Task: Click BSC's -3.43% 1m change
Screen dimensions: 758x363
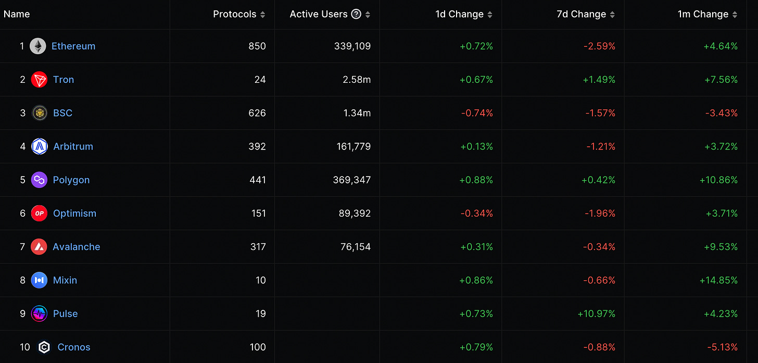Action: [722, 113]
